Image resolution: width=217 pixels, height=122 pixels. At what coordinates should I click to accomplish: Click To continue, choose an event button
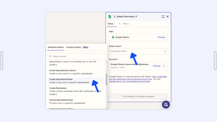pyautogui.click(x=138, y=96)
